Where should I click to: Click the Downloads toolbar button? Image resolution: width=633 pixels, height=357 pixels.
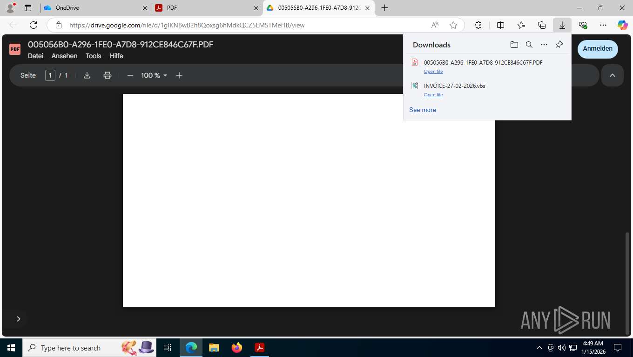(x=562, y=25)
